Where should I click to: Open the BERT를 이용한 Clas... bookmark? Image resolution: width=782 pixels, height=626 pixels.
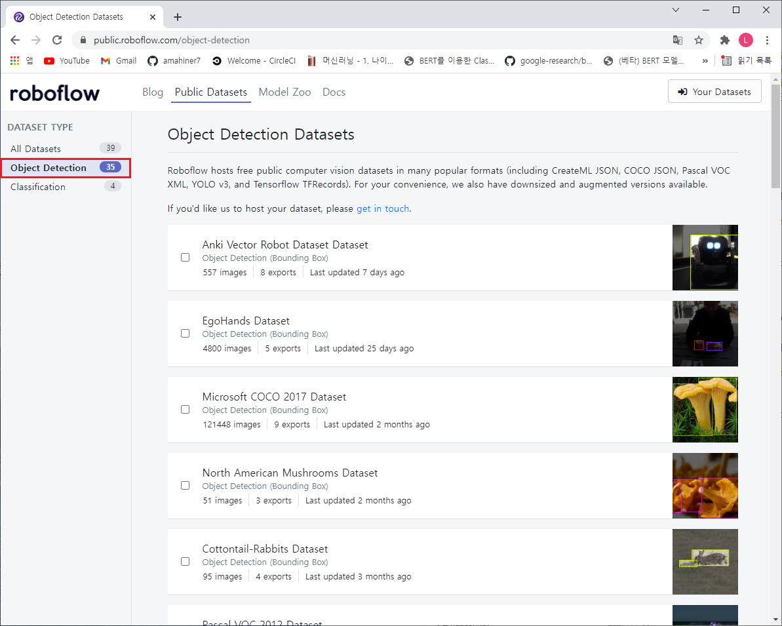point(449,60)
